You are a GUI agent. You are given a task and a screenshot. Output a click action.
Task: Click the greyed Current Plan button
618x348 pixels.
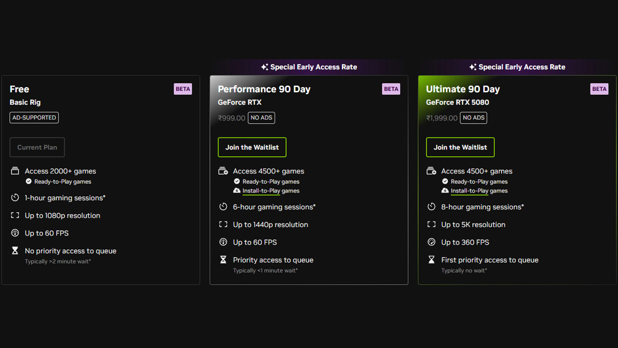(x=37, y=147)
